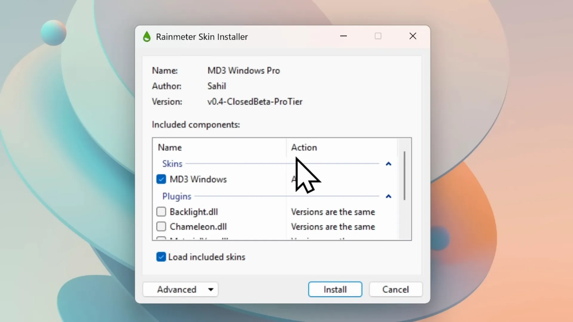Click the Skins group header label
Image resolution: width=573 pixels, height=322 pixels.
click(x=172, y=164)
